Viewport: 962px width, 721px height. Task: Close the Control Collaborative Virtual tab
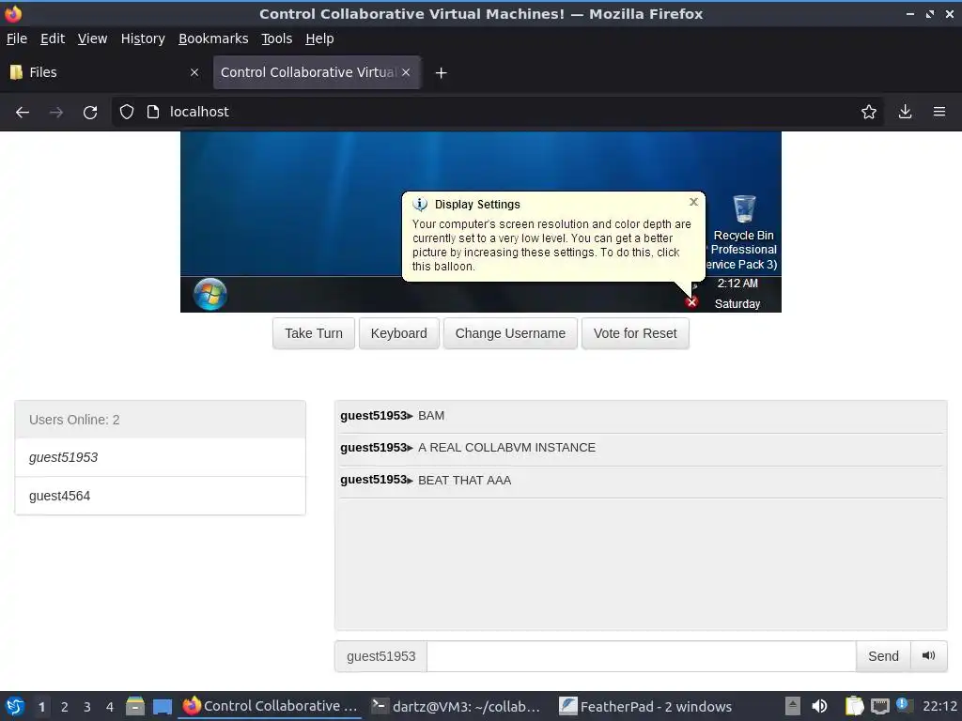[x=406, y=72]
